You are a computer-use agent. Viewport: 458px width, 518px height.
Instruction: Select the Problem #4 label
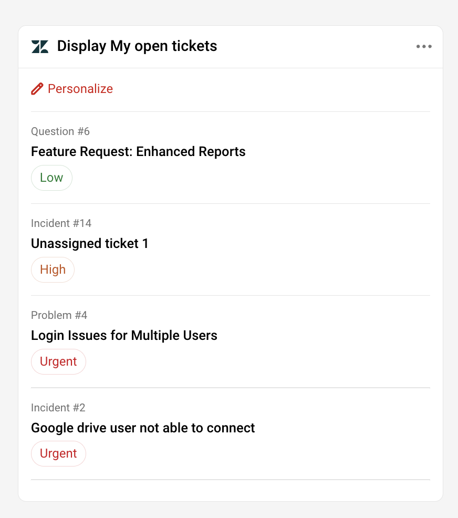59,315
